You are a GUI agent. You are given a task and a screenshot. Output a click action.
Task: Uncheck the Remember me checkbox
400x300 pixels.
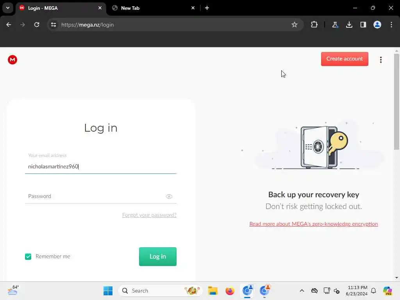[x=28, y=256]
